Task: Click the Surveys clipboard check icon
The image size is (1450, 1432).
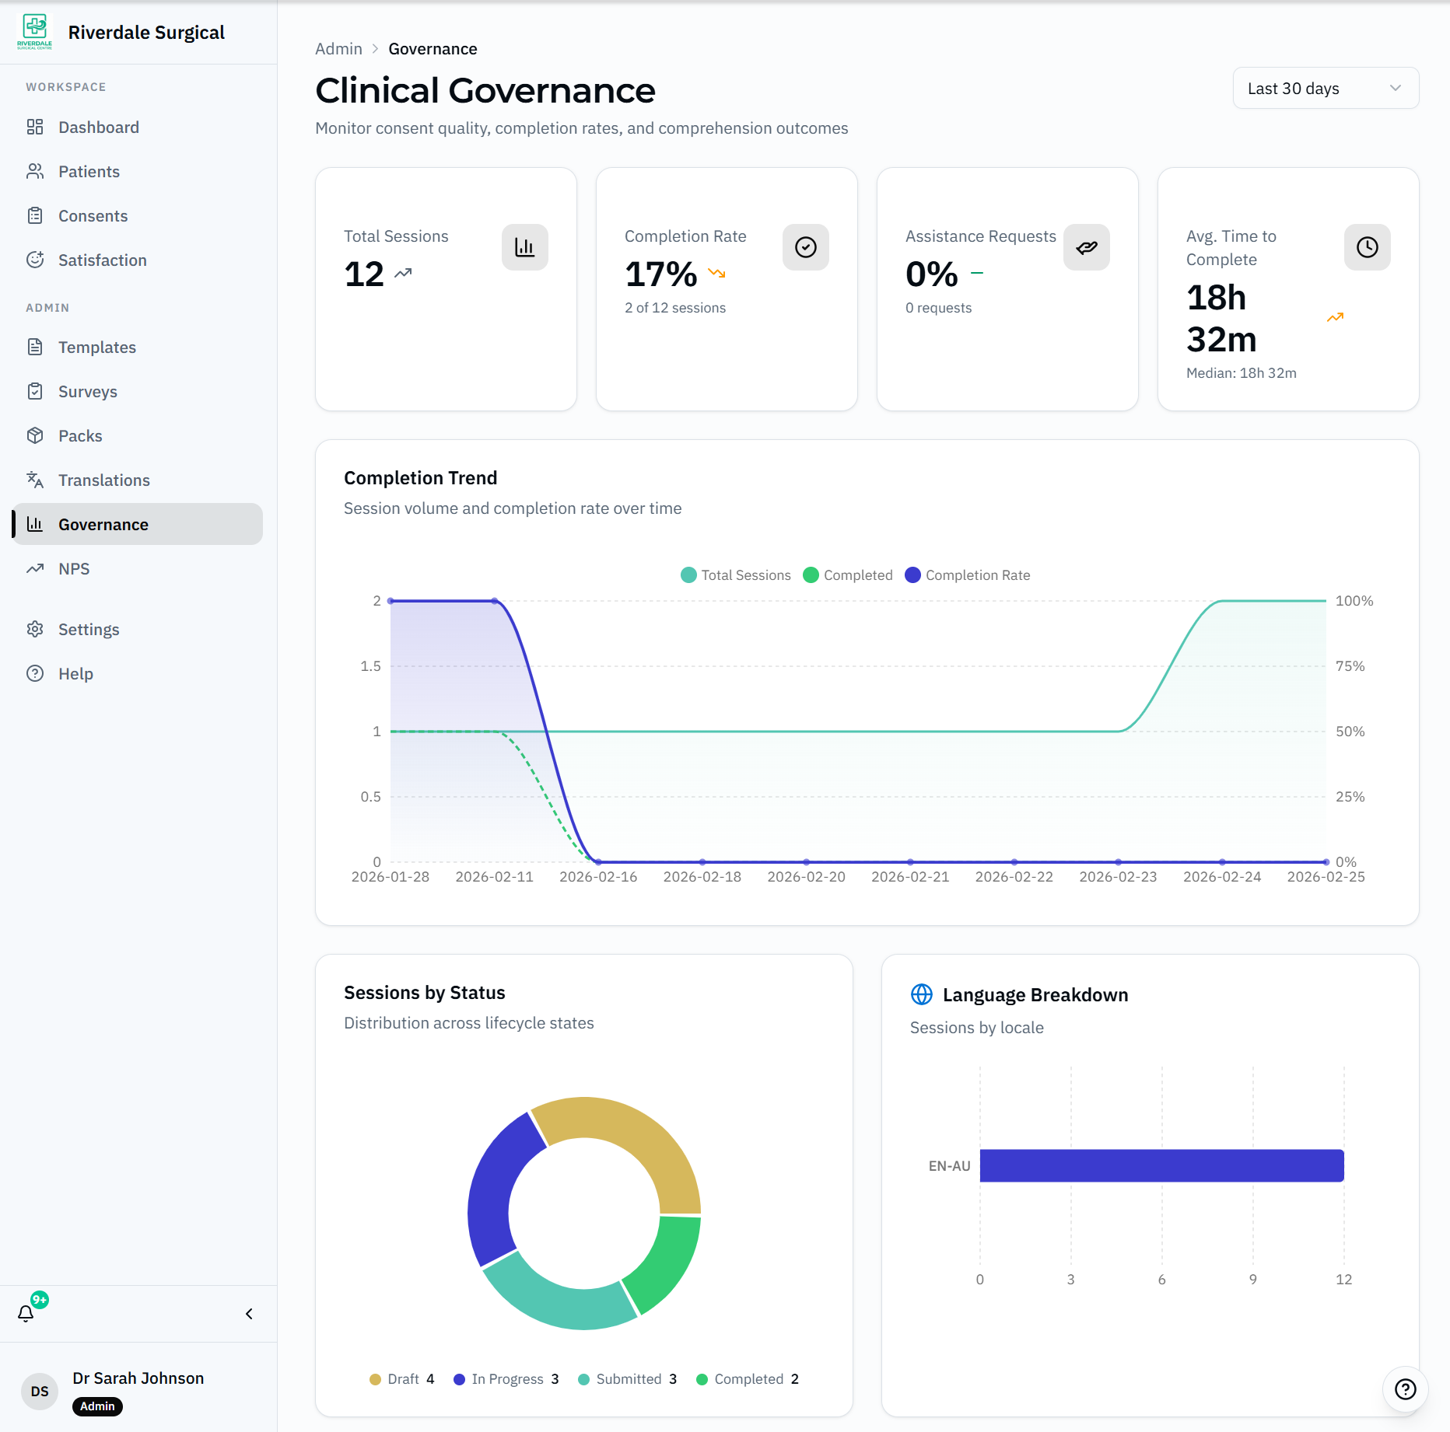Action: tap(35, 391)
